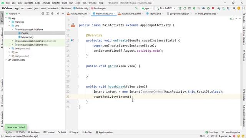The width and height of the screenshot is (246, 138).
Task: Open the Event Log
Action: click(x=211, y=132)
